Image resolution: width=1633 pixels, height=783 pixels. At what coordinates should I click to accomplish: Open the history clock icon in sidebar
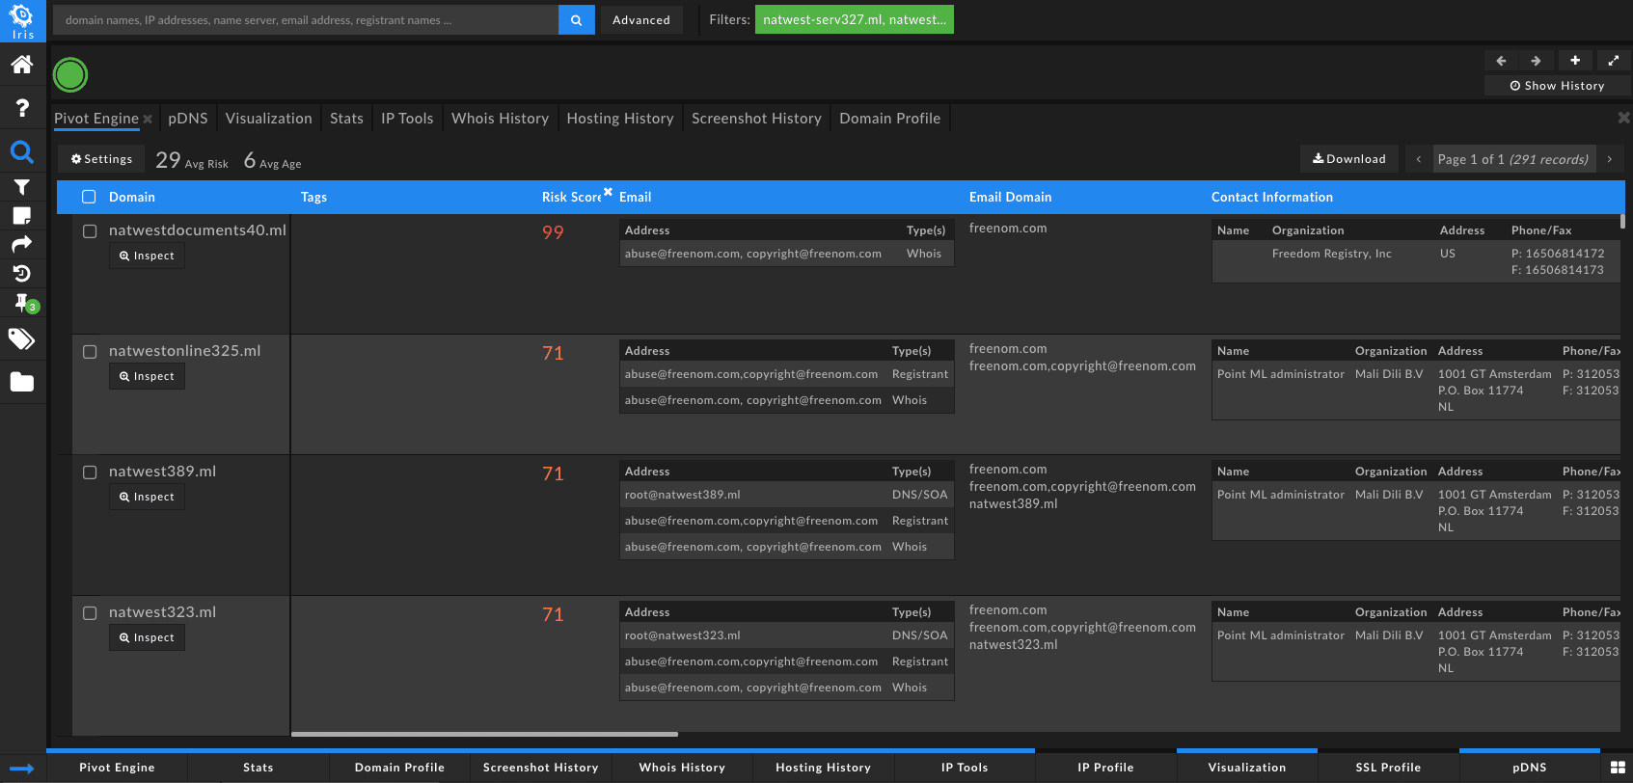point(22,274)
